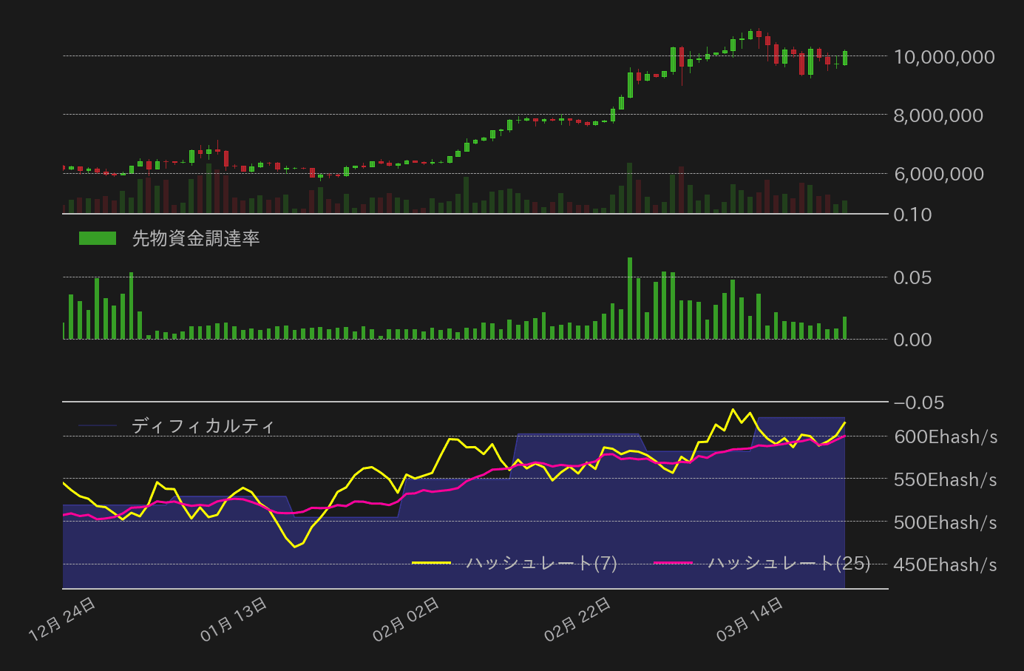Click the 8,000,000 price axis label
This screenshot has height=671, width=1024.
click(x=938, y=115)
